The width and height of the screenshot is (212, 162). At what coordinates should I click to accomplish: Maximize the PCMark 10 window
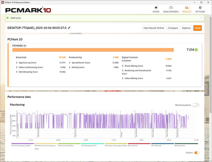(201, 2)
